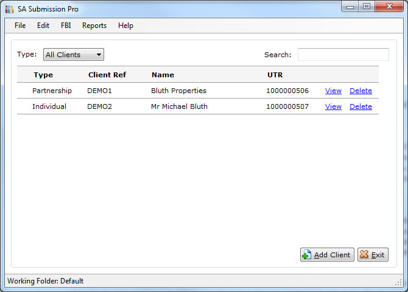Viewport: 408px width, 292px height.
Task: Open the Edit menu
Action: 43,26
